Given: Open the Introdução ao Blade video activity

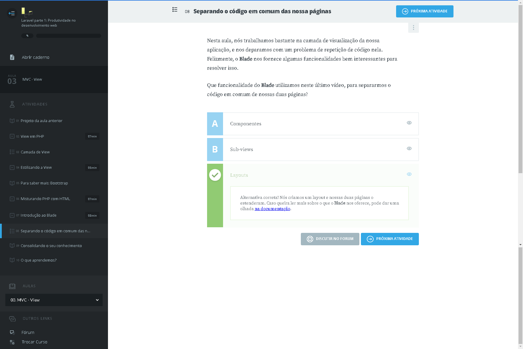Looking at the screenshot, I should [x=38, y=215].
